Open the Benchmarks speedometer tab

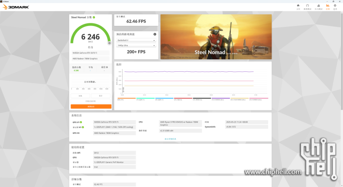tap(307, 7)
